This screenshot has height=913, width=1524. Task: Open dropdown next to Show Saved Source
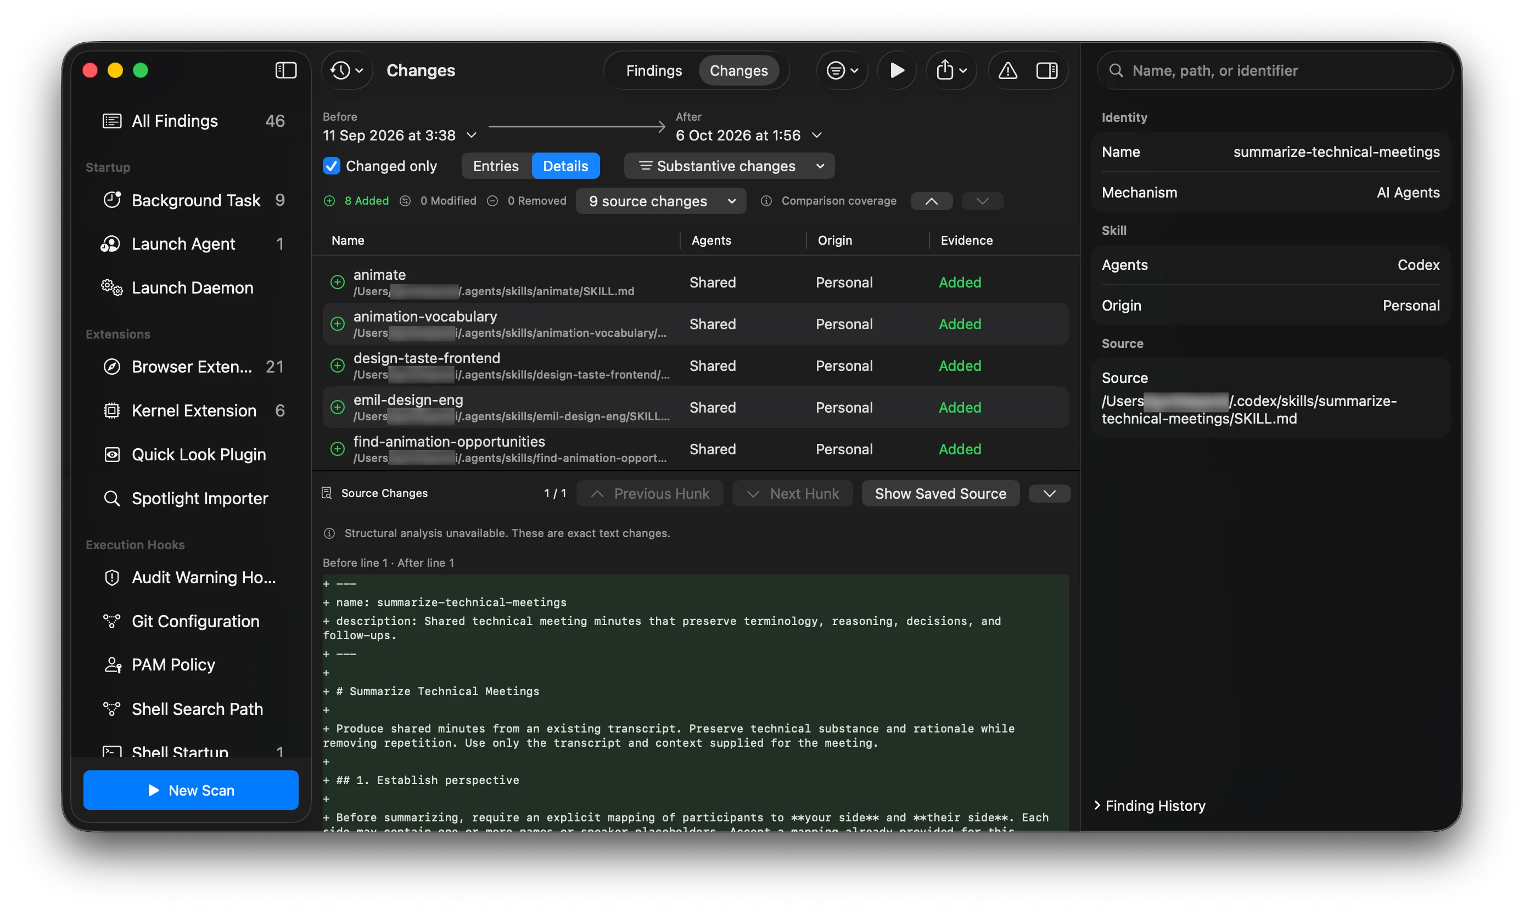[x=1049, y=493]
